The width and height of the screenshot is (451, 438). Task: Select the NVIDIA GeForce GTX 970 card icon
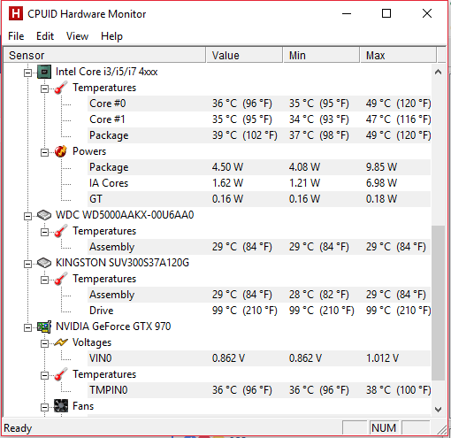pos(44,327)
